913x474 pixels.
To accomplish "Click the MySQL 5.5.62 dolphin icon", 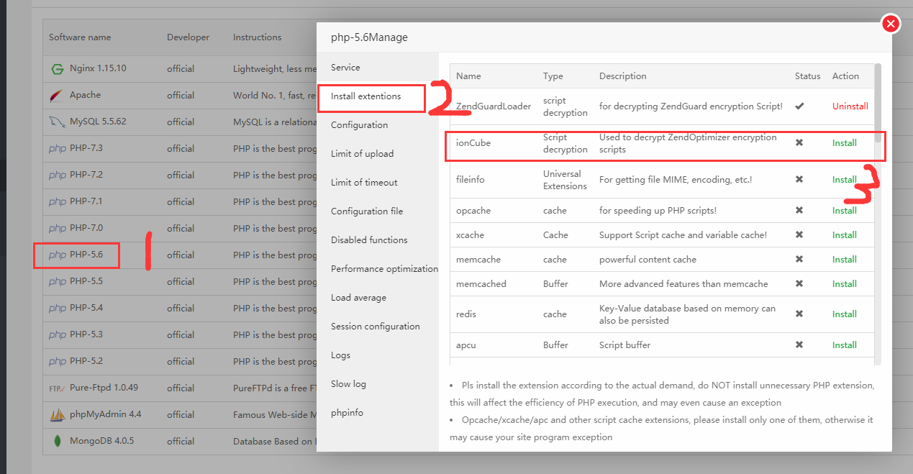I will point(57,122).
